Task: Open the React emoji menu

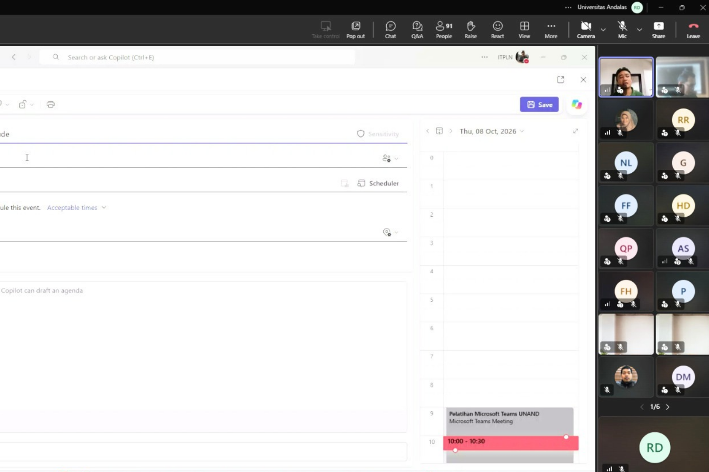Action: pyautogui.click(x=497, y=30)
